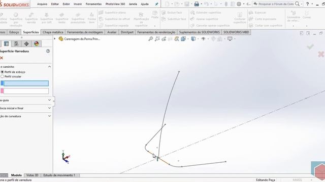
Task: Click the View settings monitor icon
Action: coord(230,39)
